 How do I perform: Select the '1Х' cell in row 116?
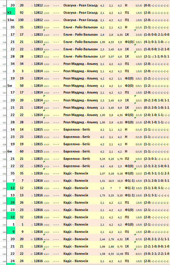tap(127, 56)
